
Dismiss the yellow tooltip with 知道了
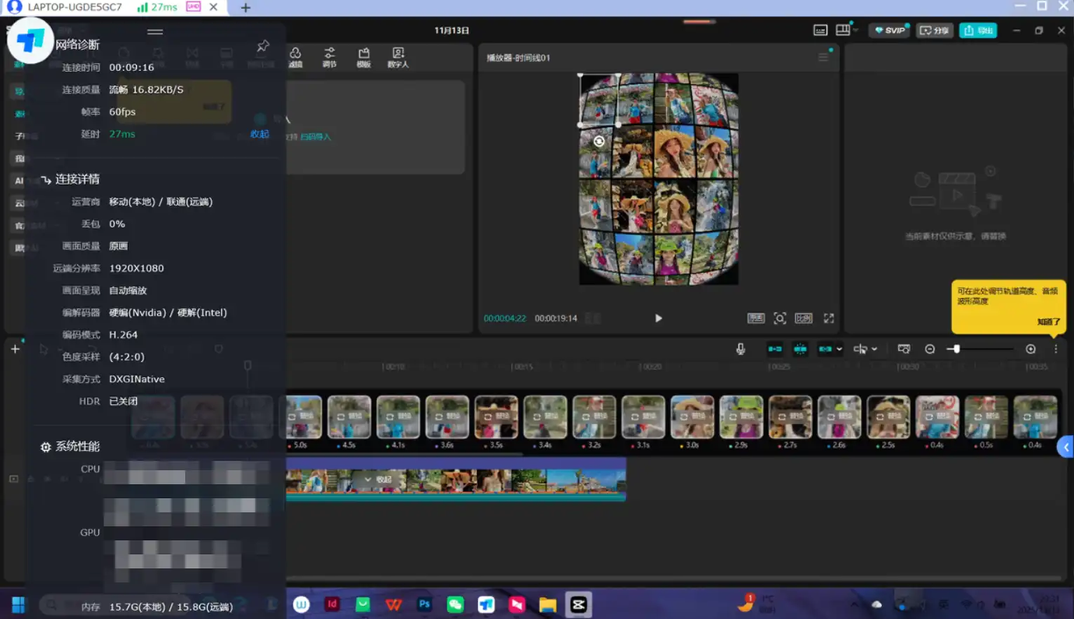click(x=1049, y=322)
